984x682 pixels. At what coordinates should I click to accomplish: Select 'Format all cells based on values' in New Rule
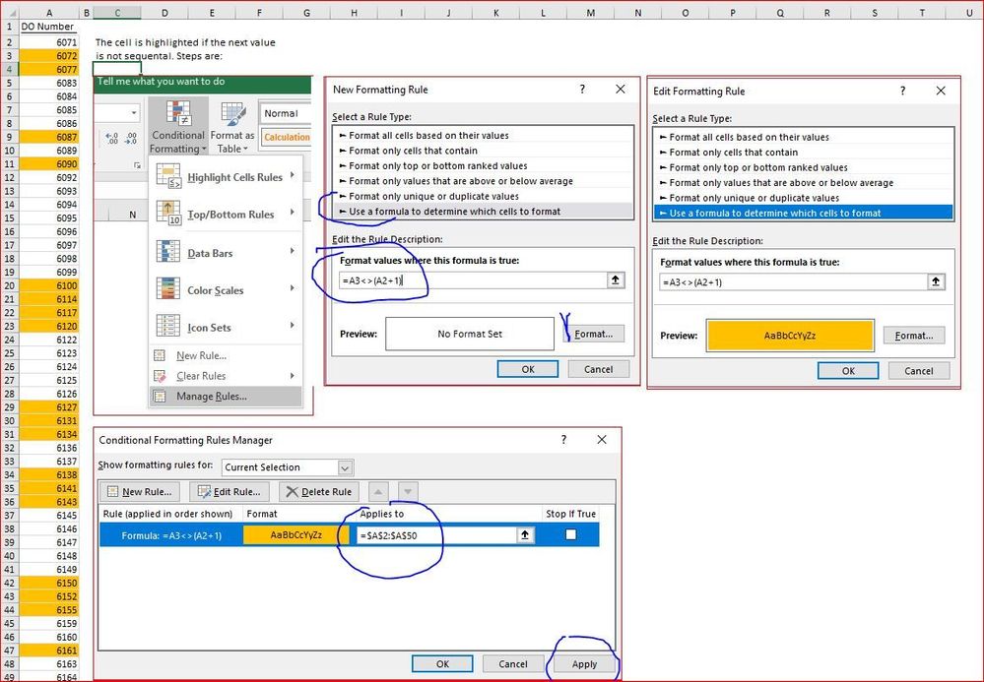coord(484,136)
